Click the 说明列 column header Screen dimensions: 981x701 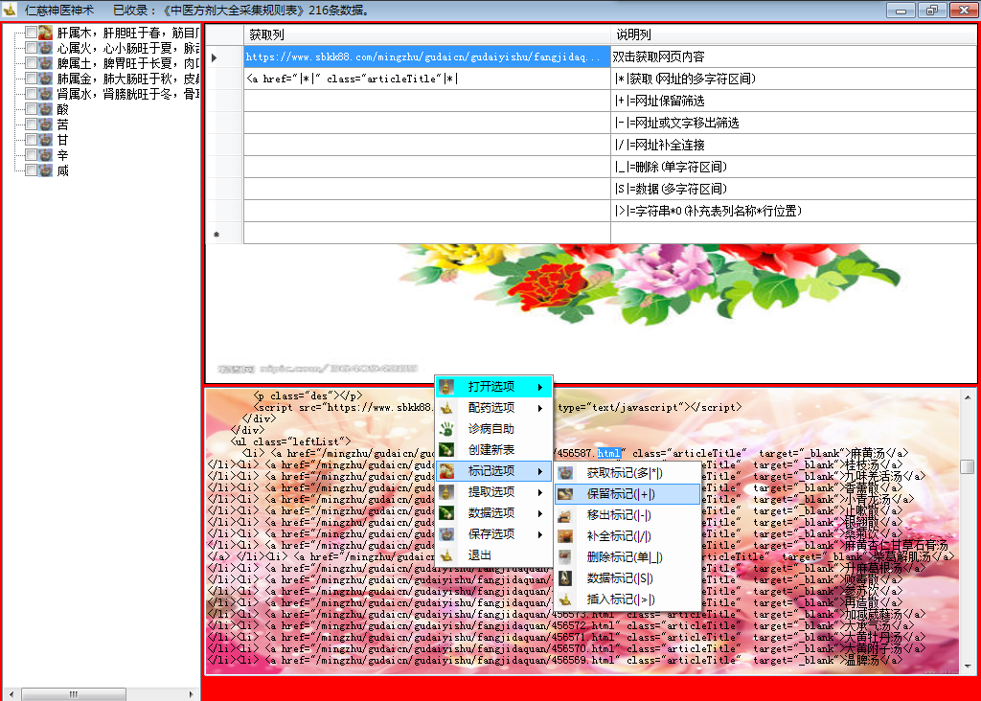click(793, 35)
